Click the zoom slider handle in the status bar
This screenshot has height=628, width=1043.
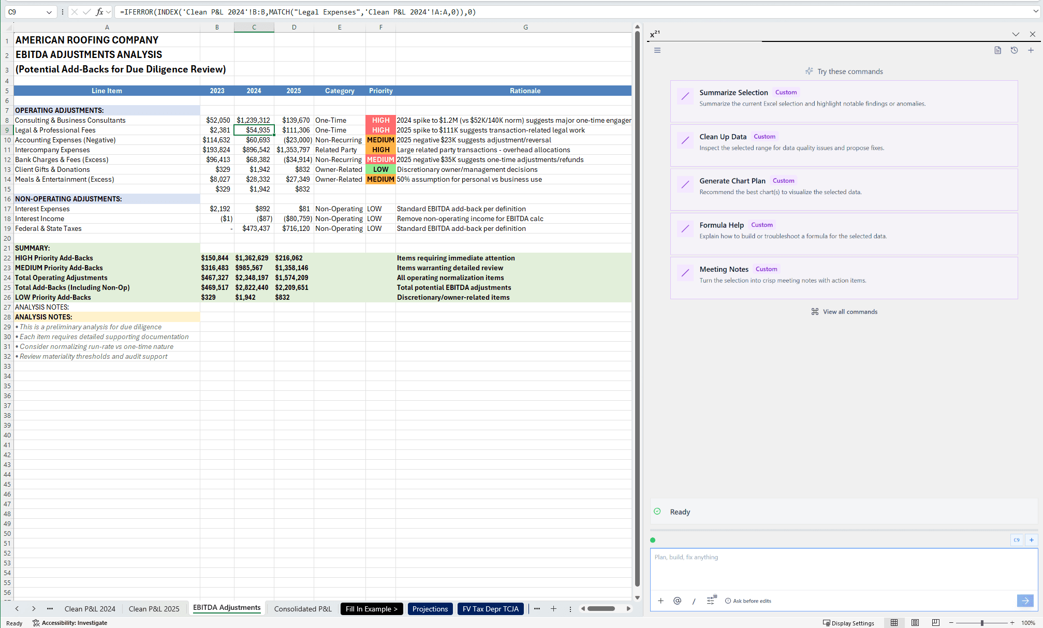click(x=982, y=623)
